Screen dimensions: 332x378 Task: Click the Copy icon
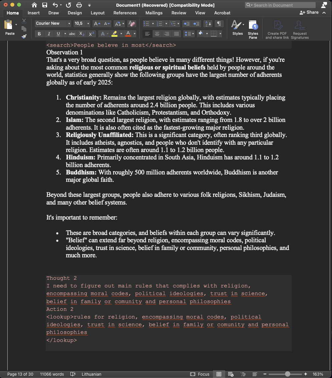pos(24,29)
